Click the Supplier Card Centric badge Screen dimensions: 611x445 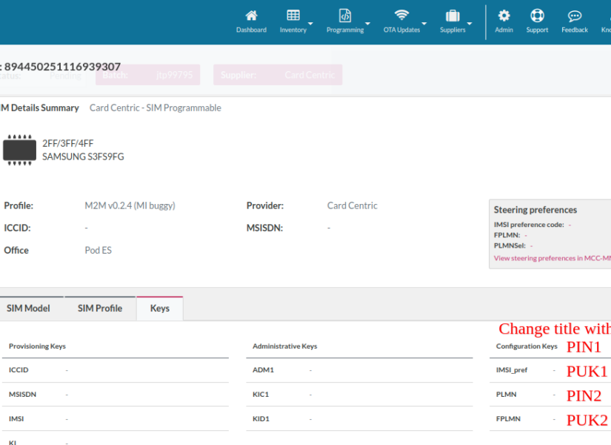[278, 75]
